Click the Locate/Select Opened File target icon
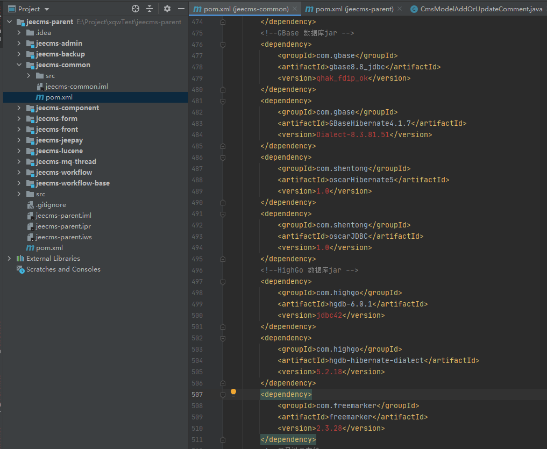547x449 pixels. (136, 9)
